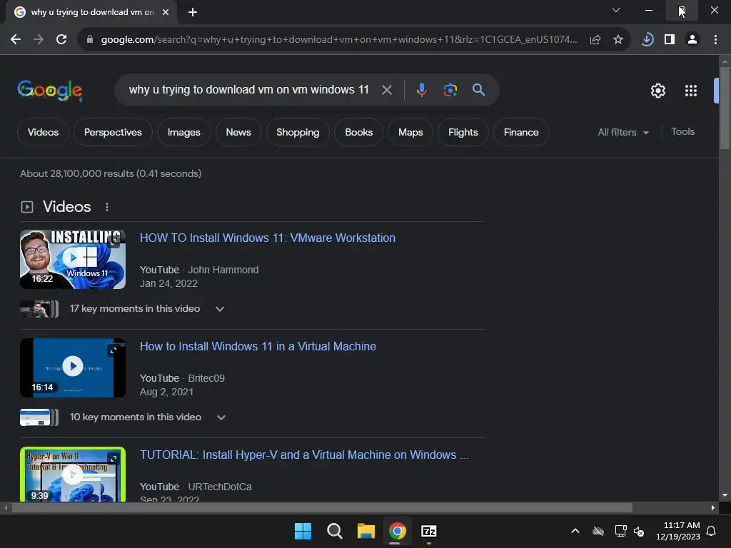Open File Explorer from taskbar
This screenshot has width=731, height=548.
coord(366,531)
